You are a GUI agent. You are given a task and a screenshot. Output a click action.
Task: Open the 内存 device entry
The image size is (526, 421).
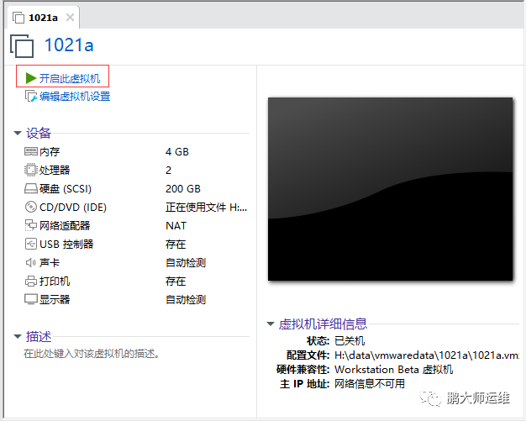[x=50, y=151]
